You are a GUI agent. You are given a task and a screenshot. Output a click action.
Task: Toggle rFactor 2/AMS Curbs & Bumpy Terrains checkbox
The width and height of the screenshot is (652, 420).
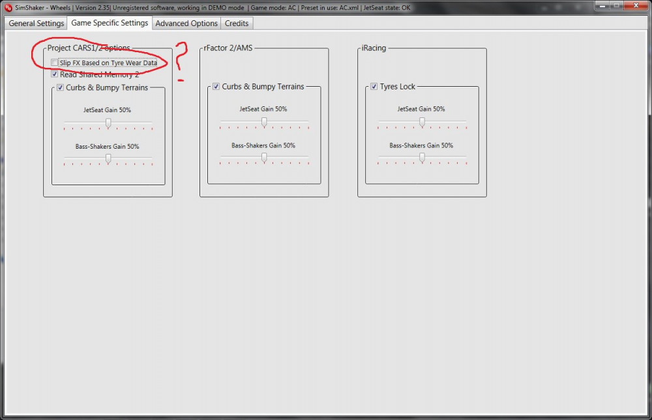point(216,87)
